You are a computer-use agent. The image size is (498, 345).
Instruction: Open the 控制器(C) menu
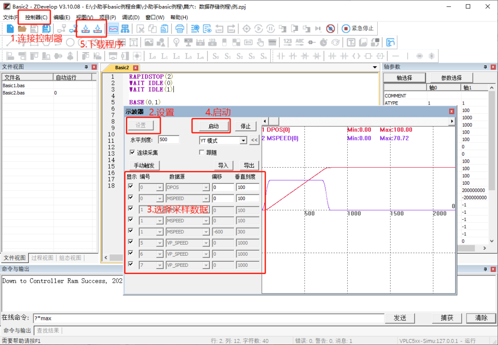click(x=36, y=18)
